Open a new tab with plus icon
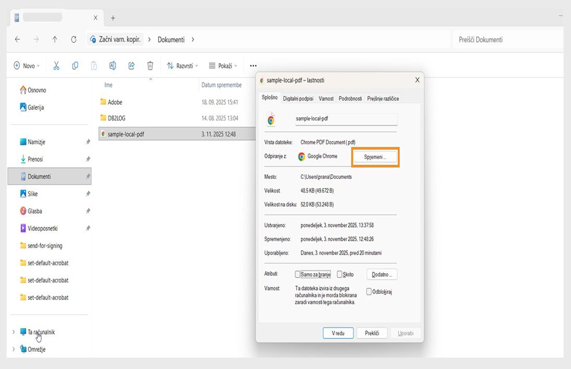The image size is (571, 369). point(113,18)
